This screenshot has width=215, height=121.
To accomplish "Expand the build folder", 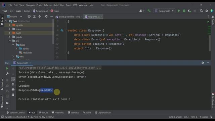I will 10,33.
